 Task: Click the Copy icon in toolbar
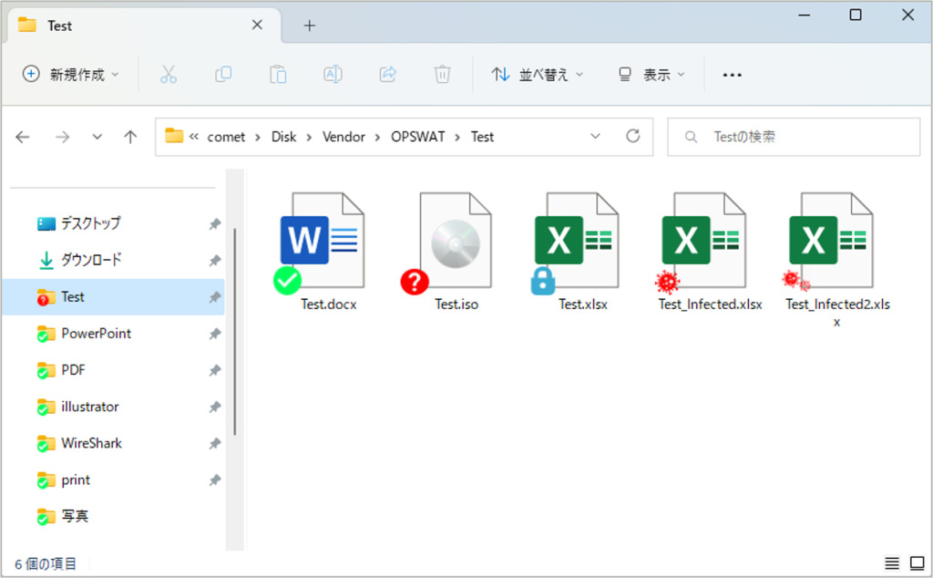click(x=223, y=75)
